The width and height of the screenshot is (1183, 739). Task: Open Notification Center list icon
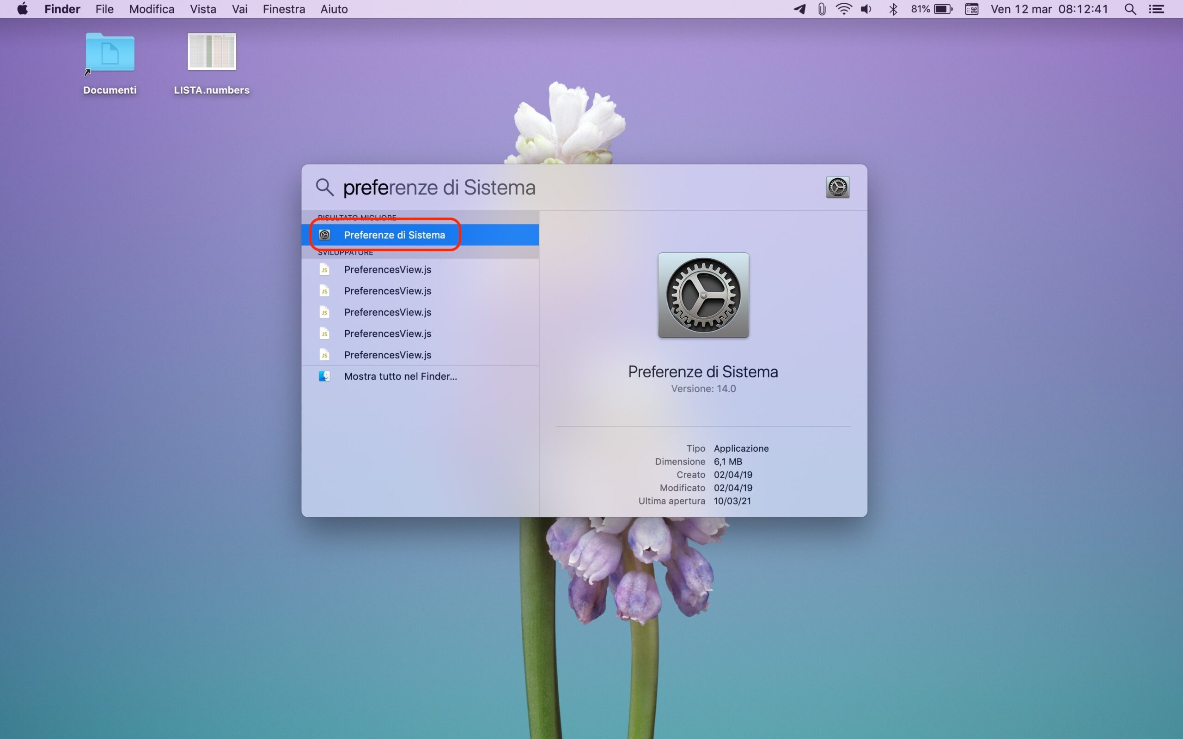pyautogui.click(x=1157, y=9)
